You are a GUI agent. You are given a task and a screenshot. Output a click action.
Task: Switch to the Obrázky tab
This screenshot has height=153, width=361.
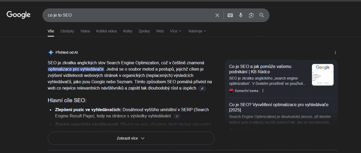(67, 31)
